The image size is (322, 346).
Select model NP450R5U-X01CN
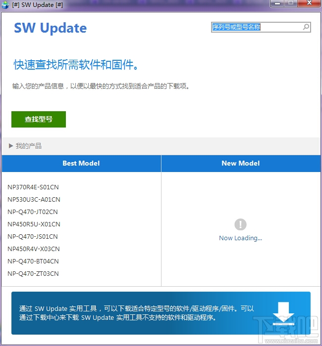(34, 224)
